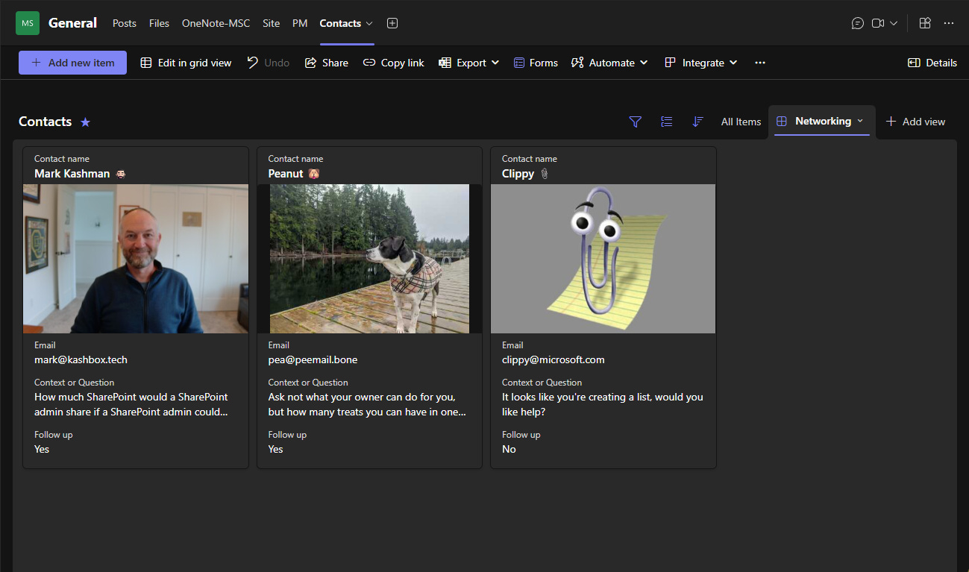Click the filter funnel icon
969x572 pixels.
pyautogui.click(x=635, y=122)
